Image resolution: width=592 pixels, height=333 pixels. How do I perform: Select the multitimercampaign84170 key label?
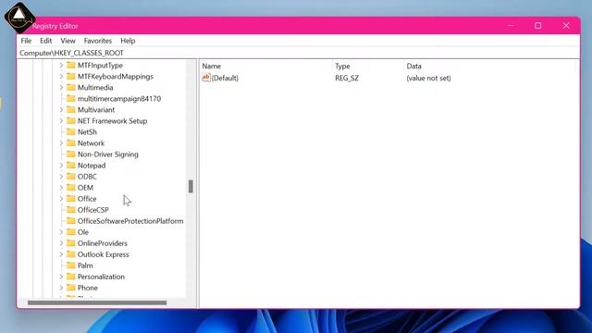tap(119, 99)
